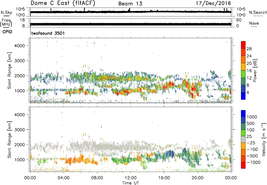Click the 'Nave' legend label

point(254,23)
